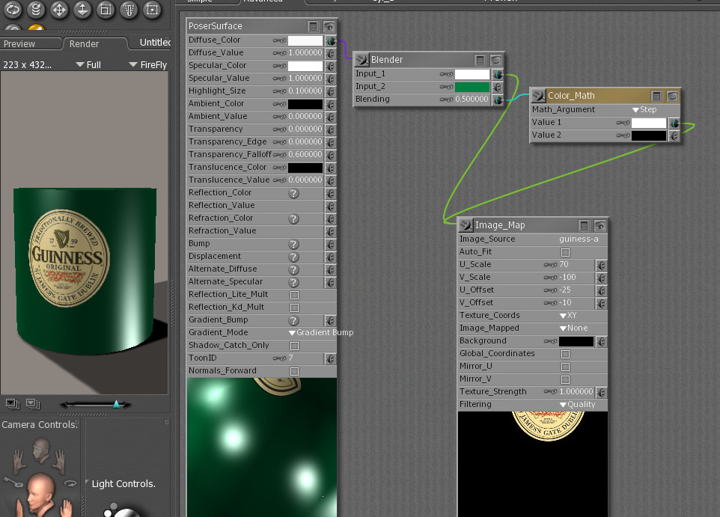Viewport: 720px width, 517px height.
Task: Select the Scale tool icon
Action: (106, 10)
